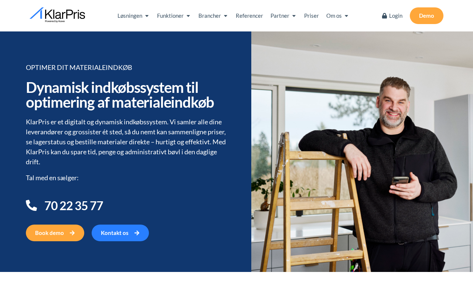Expand the Funktioner dropdown arrow

point(188,16)
